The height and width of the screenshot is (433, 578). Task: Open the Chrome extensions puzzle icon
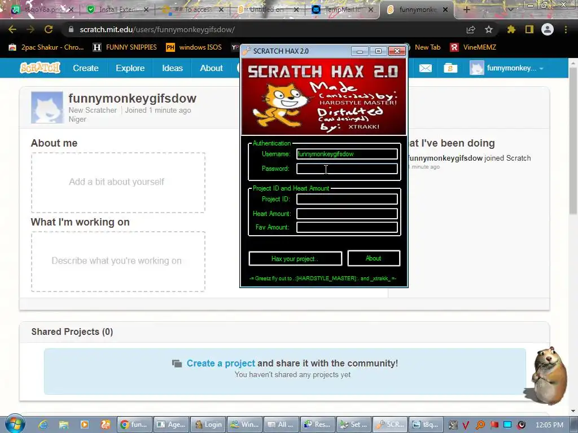point(511,29)
